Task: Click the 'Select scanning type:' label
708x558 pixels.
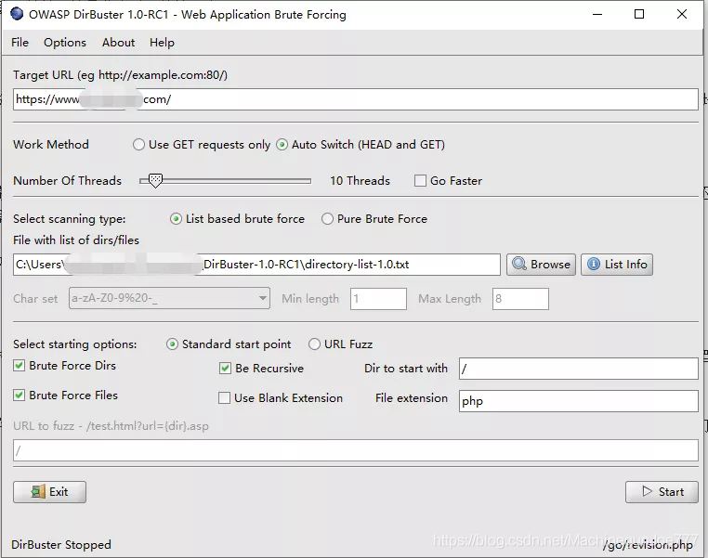Action: (70, 219)
